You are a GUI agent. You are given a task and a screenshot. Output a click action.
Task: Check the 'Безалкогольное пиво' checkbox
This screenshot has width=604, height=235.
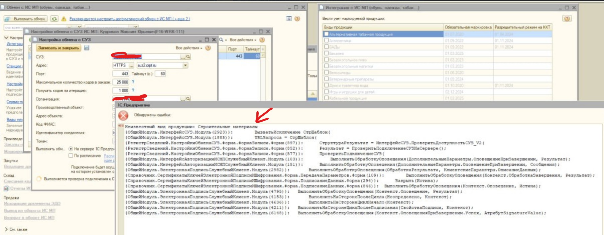(x=326, y=60)
